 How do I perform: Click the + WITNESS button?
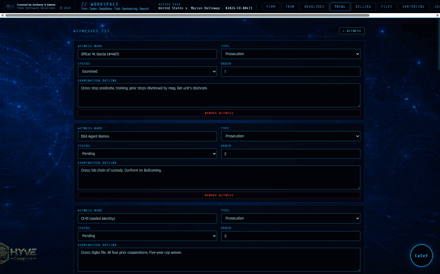point(352,31)
